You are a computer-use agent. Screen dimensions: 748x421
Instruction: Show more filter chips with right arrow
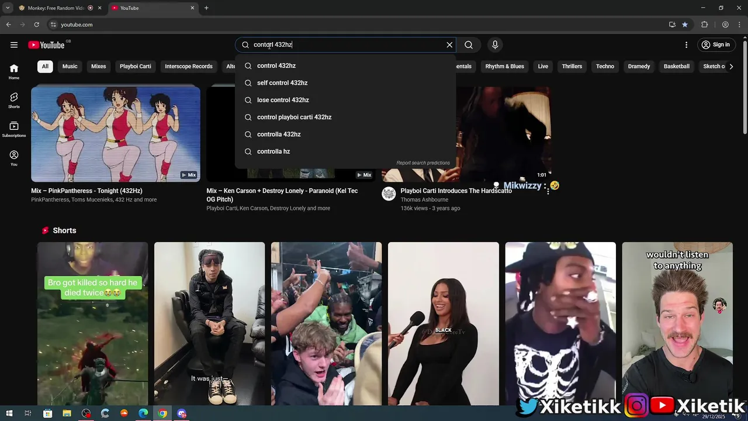coord(731,66)
